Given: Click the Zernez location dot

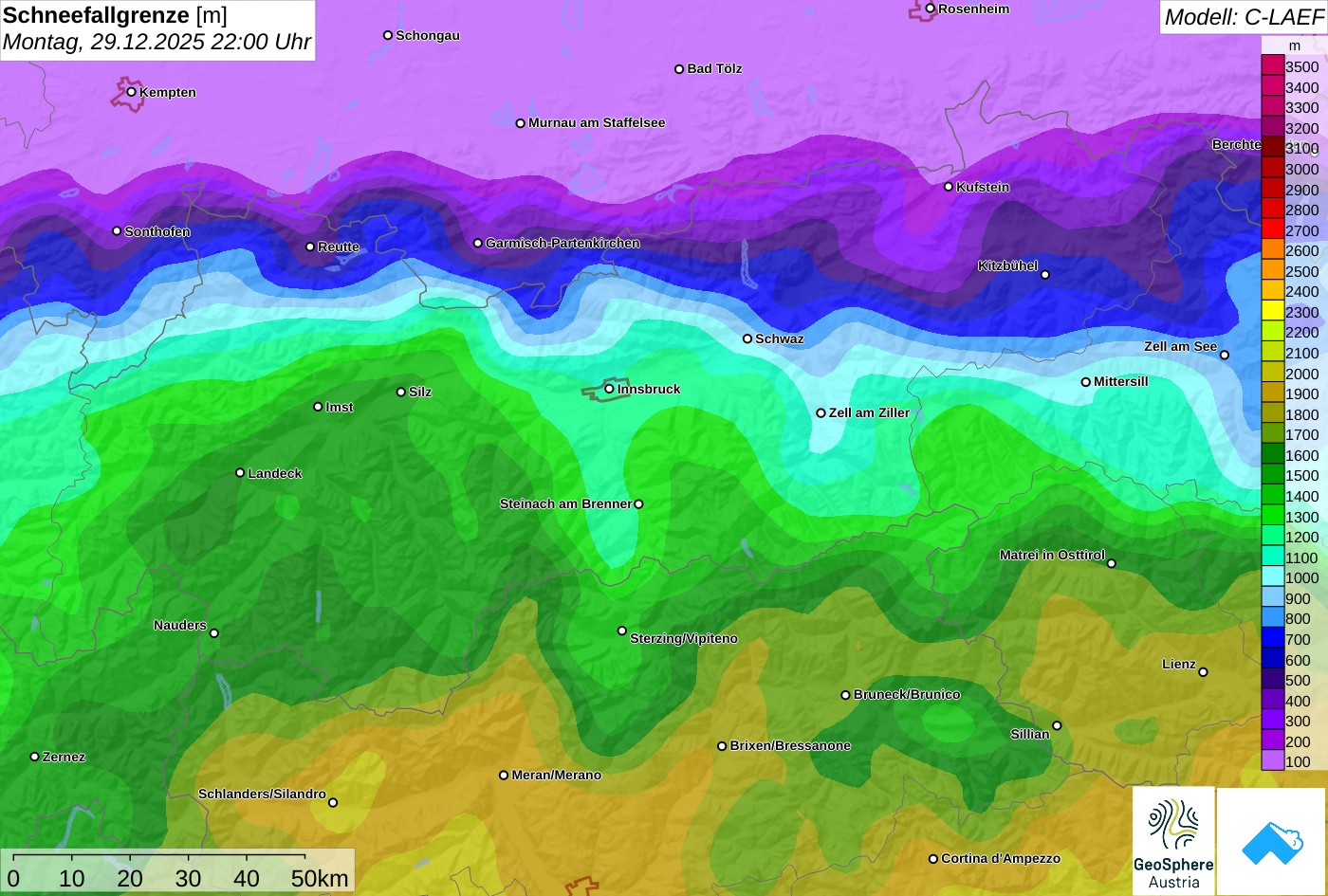Looking at the screenshot, I should point(34,757).
